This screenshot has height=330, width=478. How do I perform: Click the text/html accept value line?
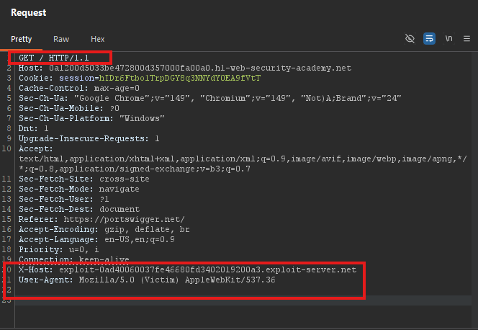[x=243, y=159]
